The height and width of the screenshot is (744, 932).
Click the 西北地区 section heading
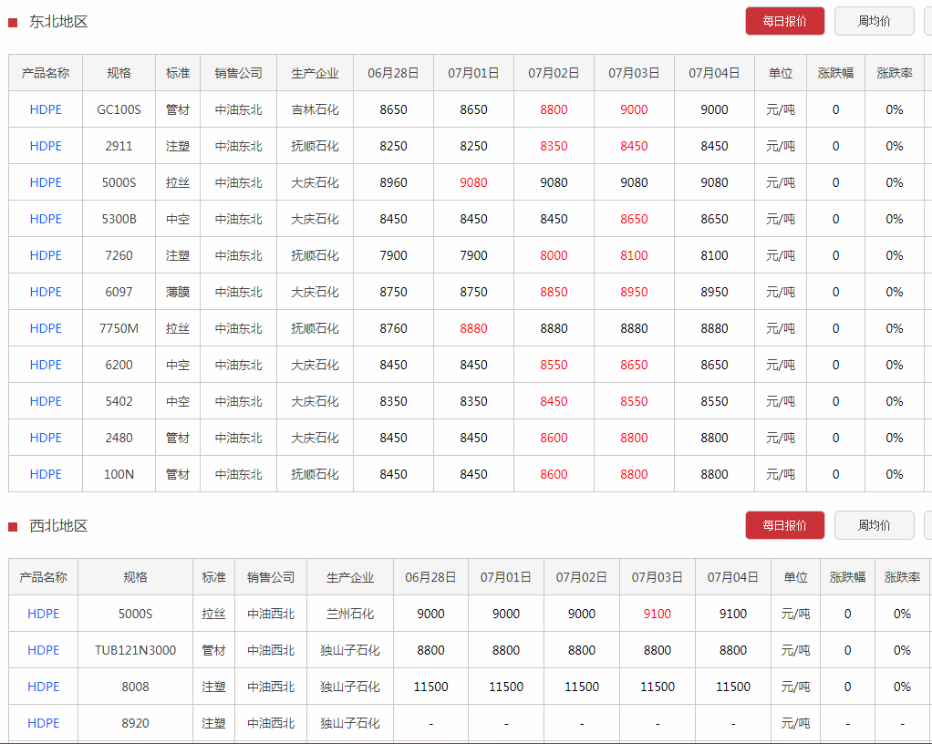click(58, 526)
